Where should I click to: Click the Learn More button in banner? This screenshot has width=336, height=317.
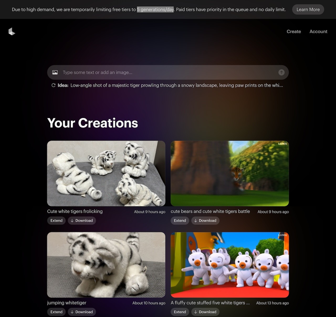point(308,9)
